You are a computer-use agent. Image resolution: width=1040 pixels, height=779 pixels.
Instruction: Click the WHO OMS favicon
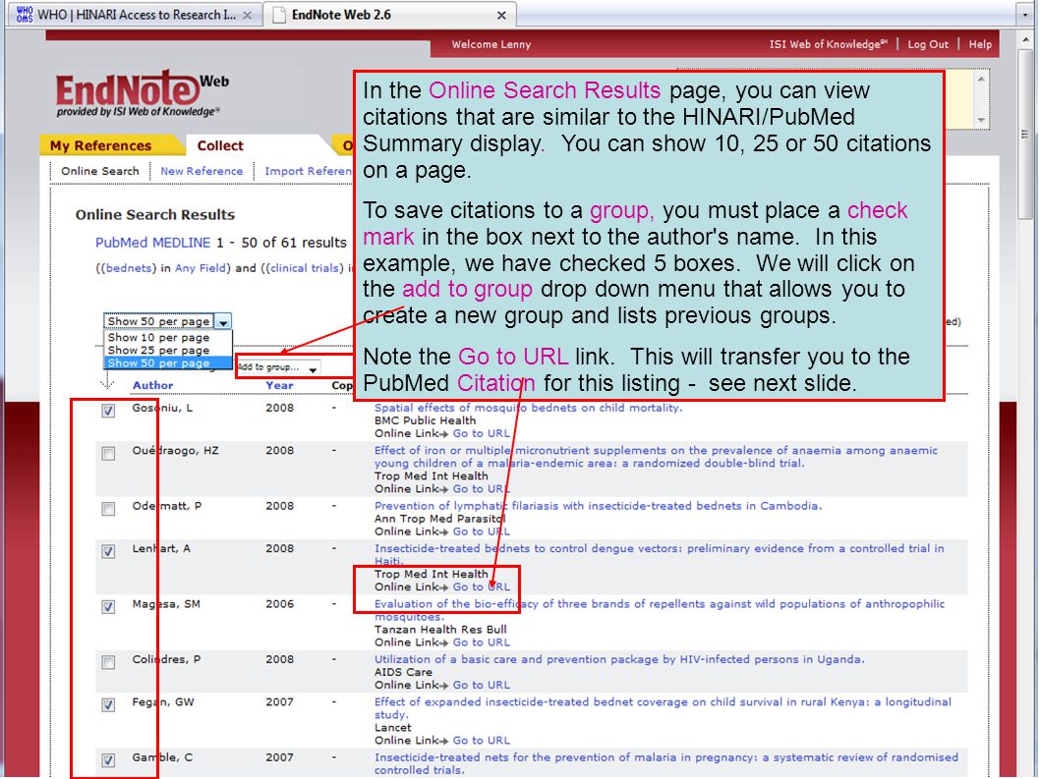pos(25,15)
